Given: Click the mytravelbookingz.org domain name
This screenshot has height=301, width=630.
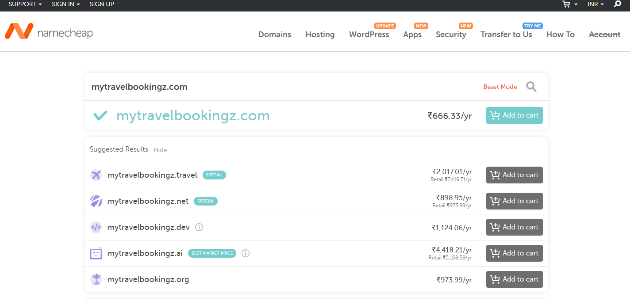Looking at the screenshot, I should point(148,279).
